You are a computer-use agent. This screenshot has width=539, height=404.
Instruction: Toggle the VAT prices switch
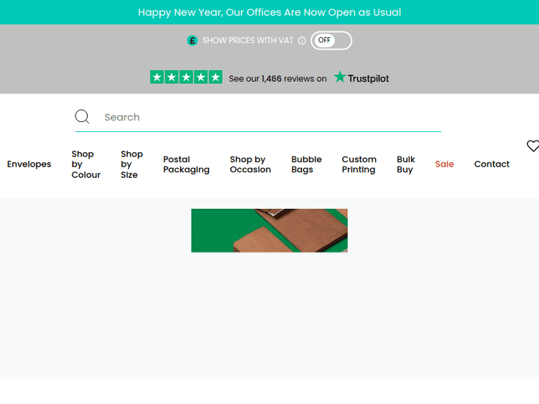331,41
